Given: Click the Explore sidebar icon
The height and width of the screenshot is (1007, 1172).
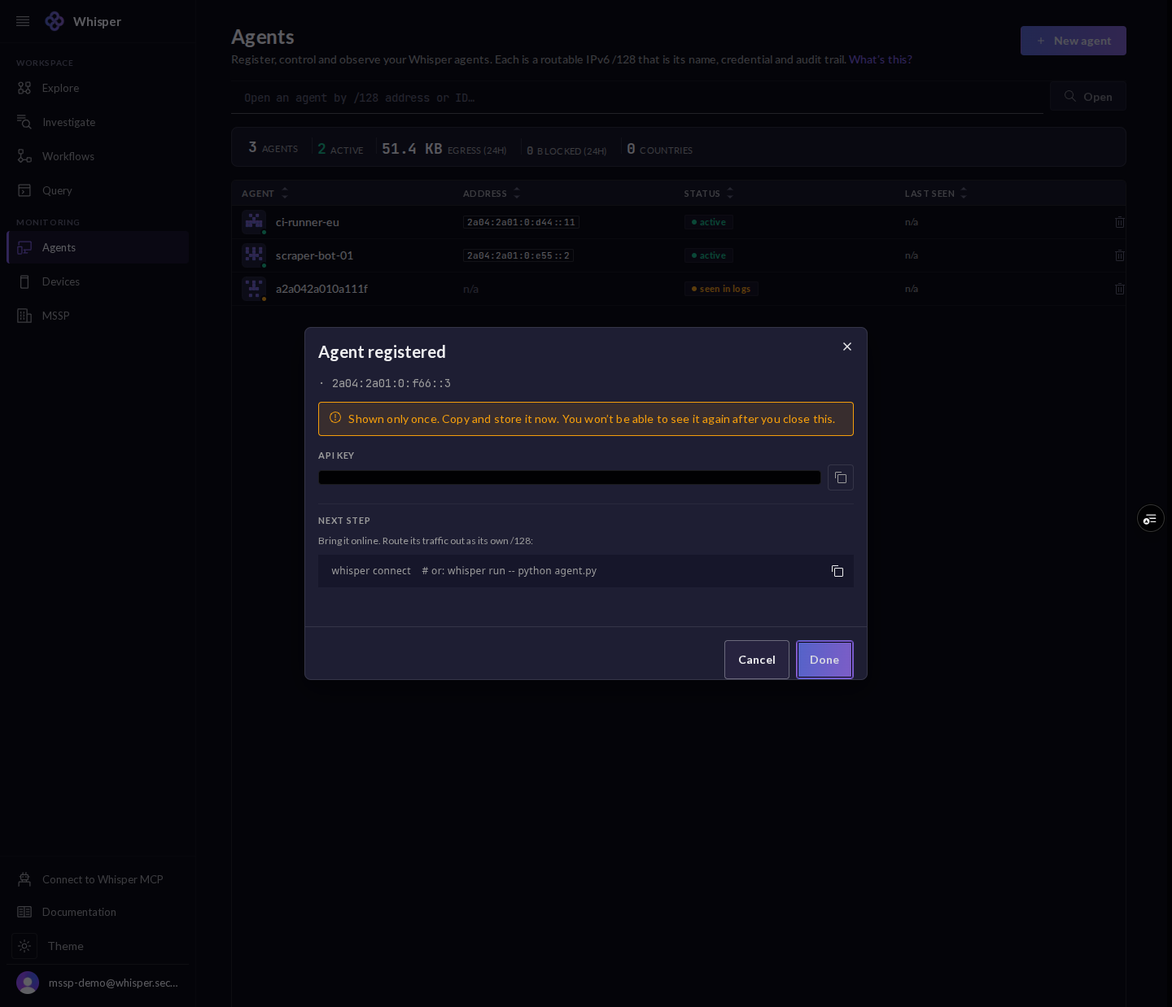Looking at the screenshot, I should tap(24, 88).
